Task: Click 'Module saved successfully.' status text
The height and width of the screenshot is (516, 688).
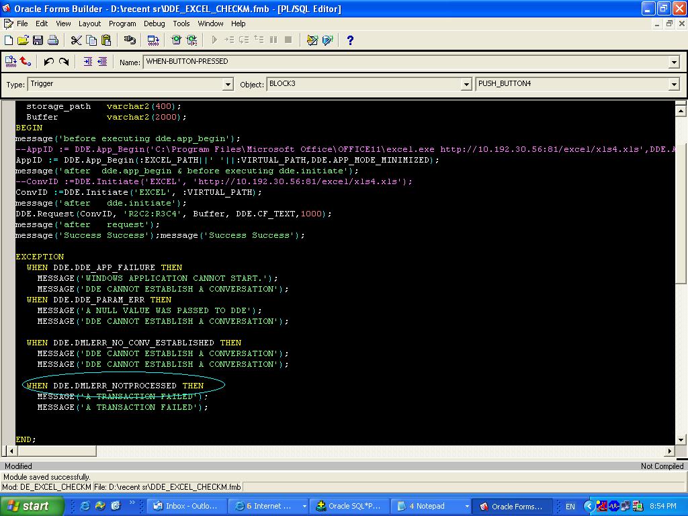Action: [47, 477]
